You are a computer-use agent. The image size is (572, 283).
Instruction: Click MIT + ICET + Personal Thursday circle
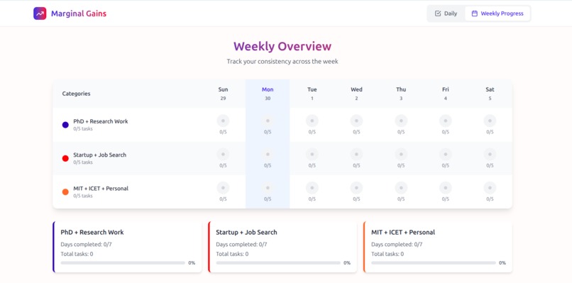[x=401, y=188]
